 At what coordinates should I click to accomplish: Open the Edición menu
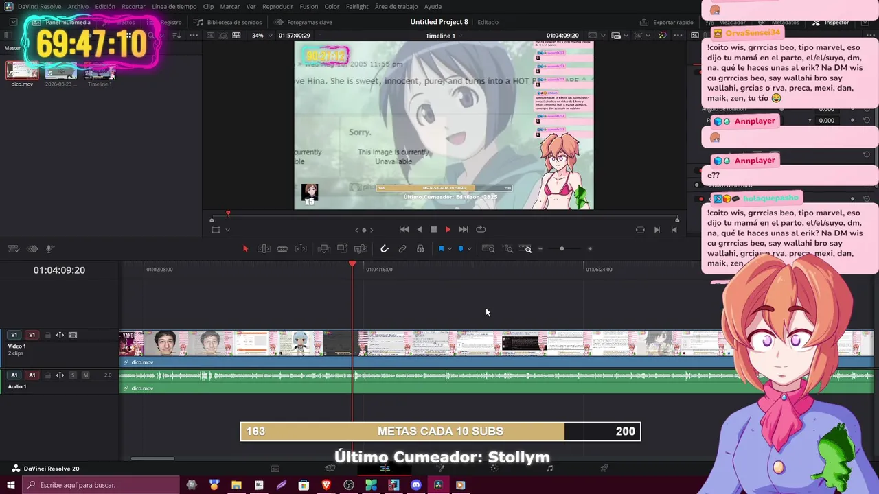(x=105, y=6)
